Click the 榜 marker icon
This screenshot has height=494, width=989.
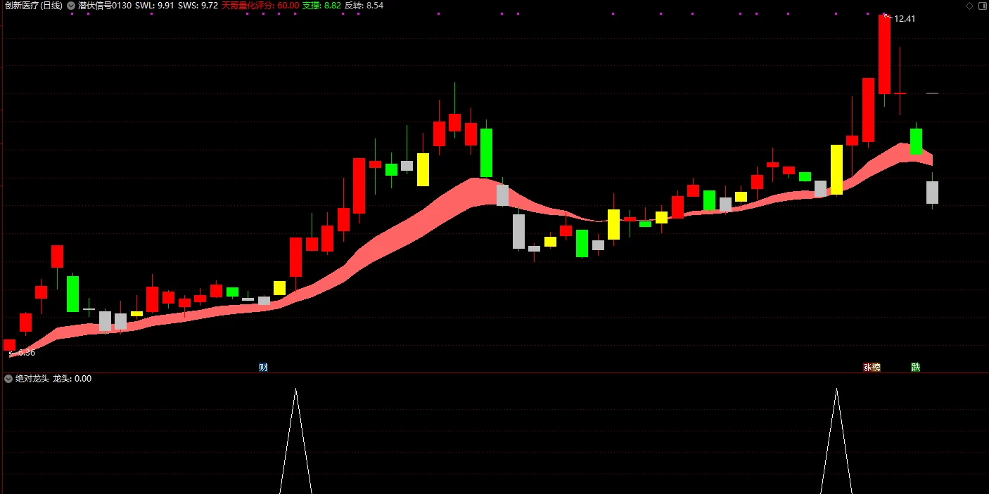[876, 367]
